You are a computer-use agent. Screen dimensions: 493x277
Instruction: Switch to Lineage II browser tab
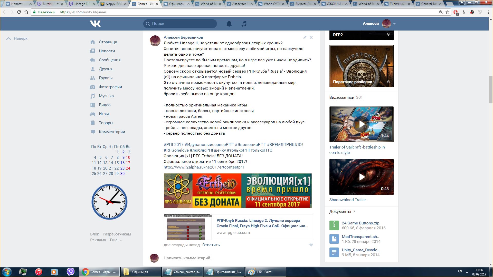[x=81, y=4]
